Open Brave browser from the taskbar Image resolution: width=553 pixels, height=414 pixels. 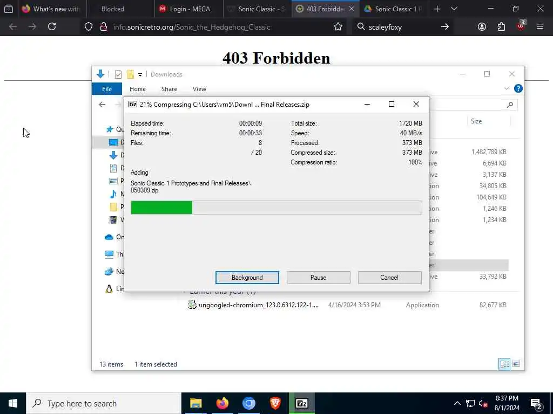275,403
